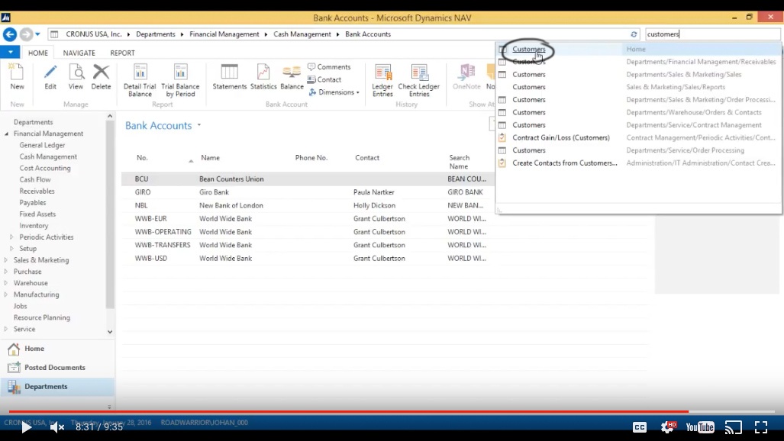Open Receivables in navigation tree

pos(37,191)
